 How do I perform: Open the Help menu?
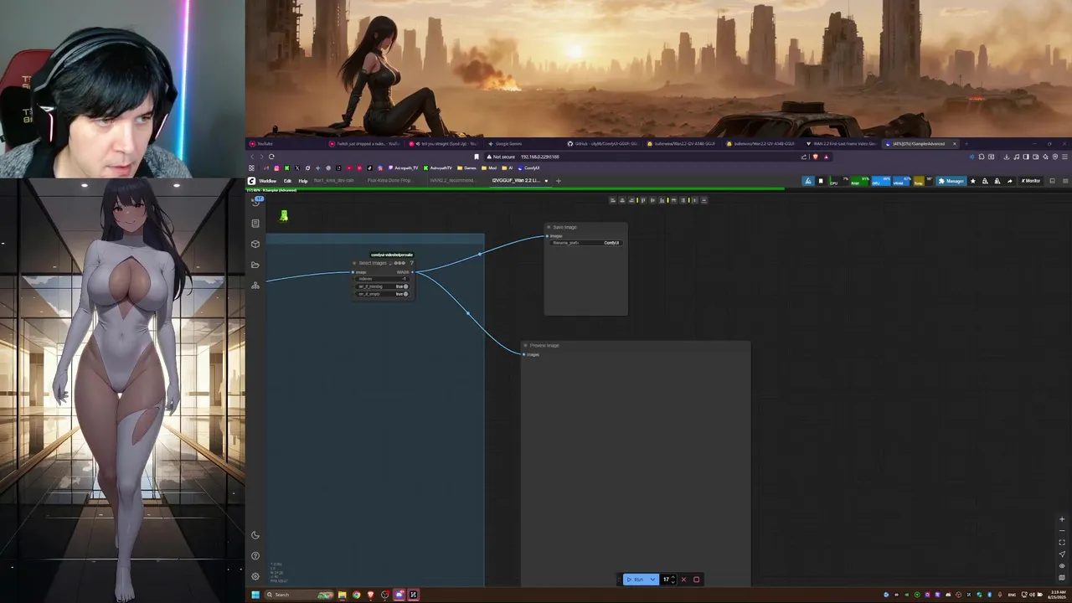pyautogui.click(x=303, y=181)
